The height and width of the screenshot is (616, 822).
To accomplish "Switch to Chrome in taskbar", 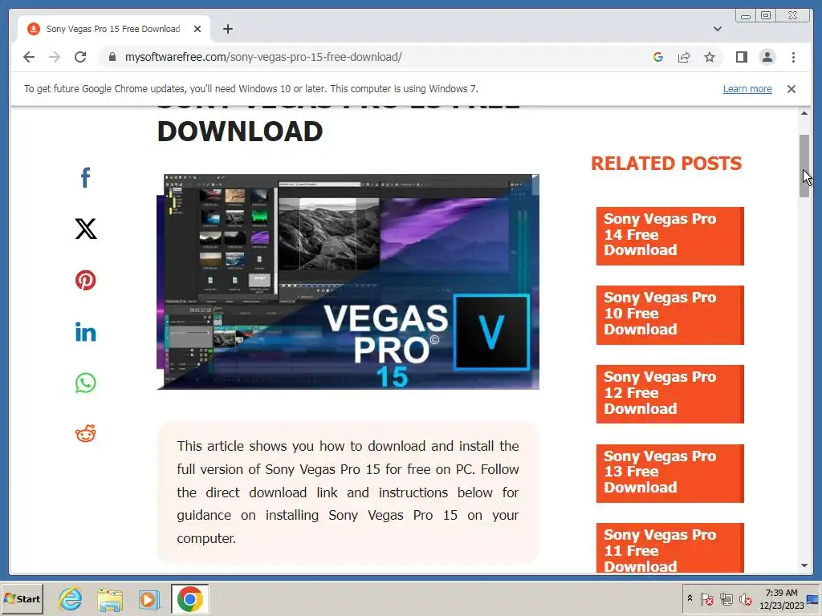I will [189, 598].
